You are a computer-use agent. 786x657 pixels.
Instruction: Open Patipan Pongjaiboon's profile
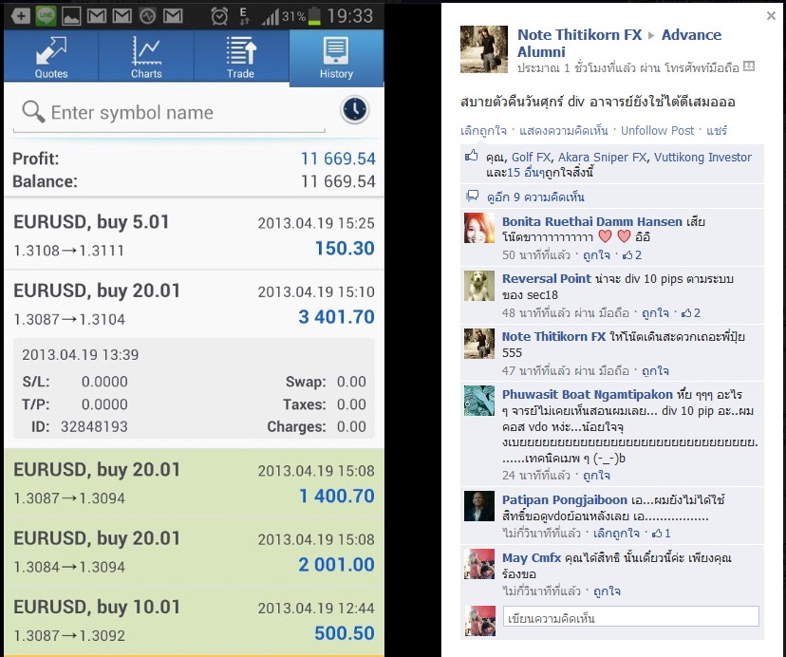[x=565, y=500]
